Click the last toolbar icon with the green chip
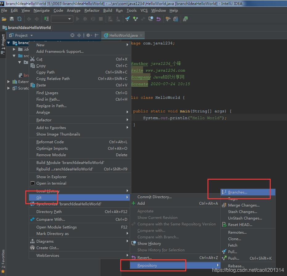287x276 pixels. point(185,19)
